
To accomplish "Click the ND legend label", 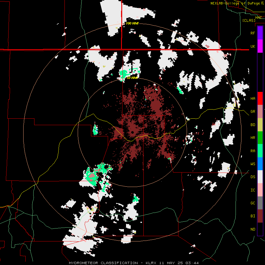I will (x=253, y=229).
